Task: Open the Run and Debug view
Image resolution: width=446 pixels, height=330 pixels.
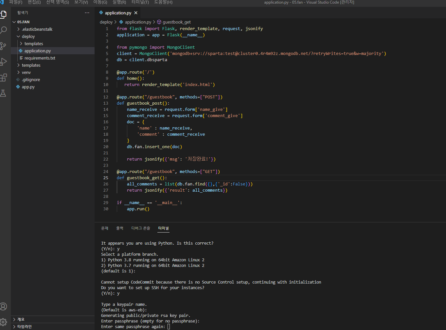Action: (3, 62)
